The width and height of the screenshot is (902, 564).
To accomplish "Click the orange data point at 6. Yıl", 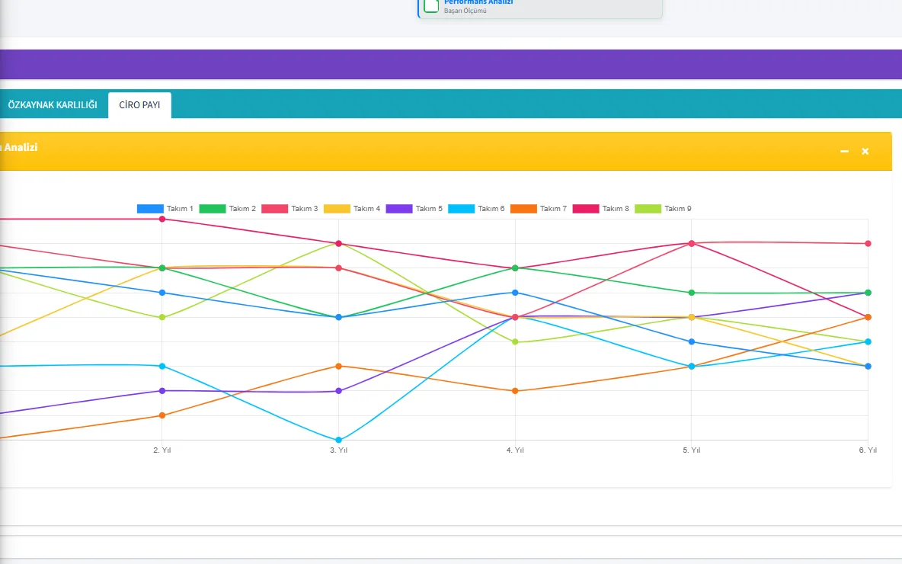I will tap(868, 317).
